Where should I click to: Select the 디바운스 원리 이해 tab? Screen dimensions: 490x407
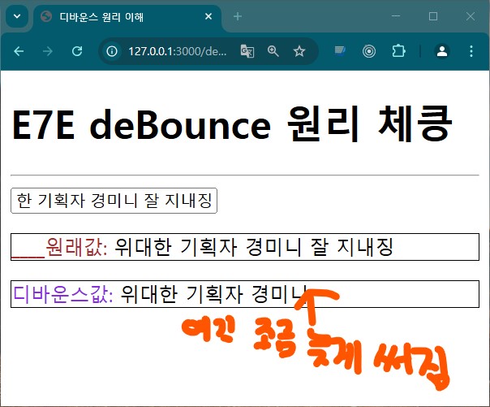[127, 17]
